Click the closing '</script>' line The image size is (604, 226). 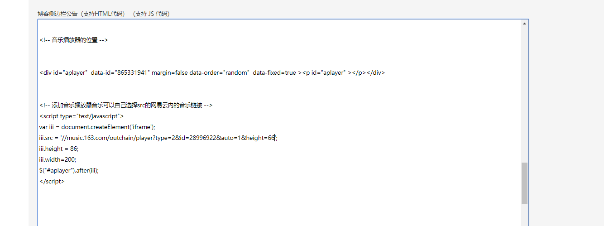[x=52, y=181]
